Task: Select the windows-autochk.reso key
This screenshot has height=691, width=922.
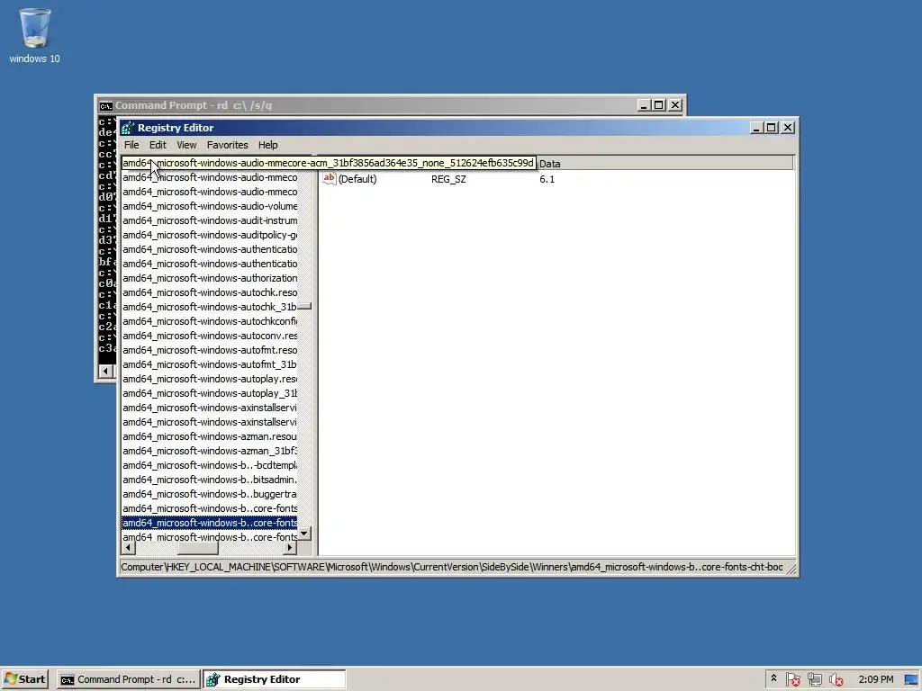Action: click(209, 292)
